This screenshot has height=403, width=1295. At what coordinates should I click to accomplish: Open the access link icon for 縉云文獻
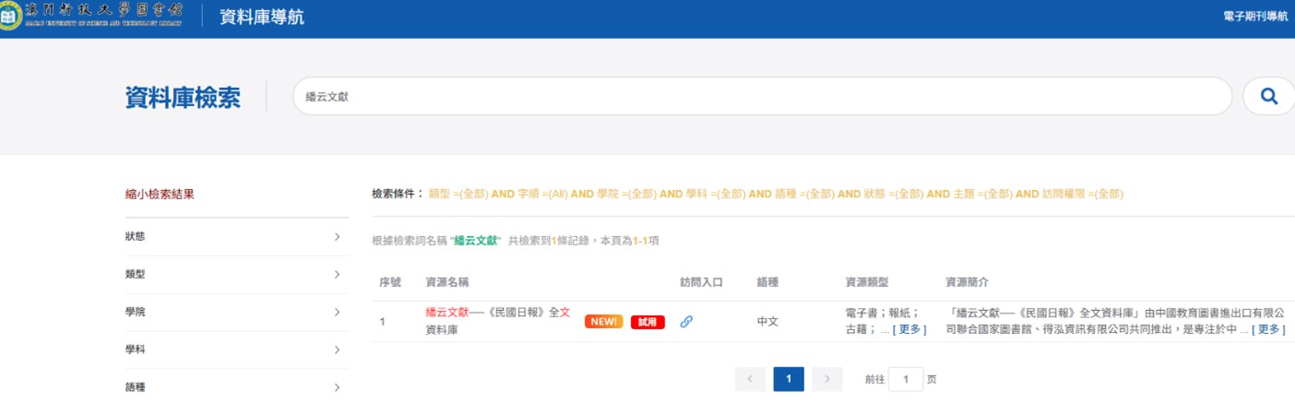click(686, 322)
